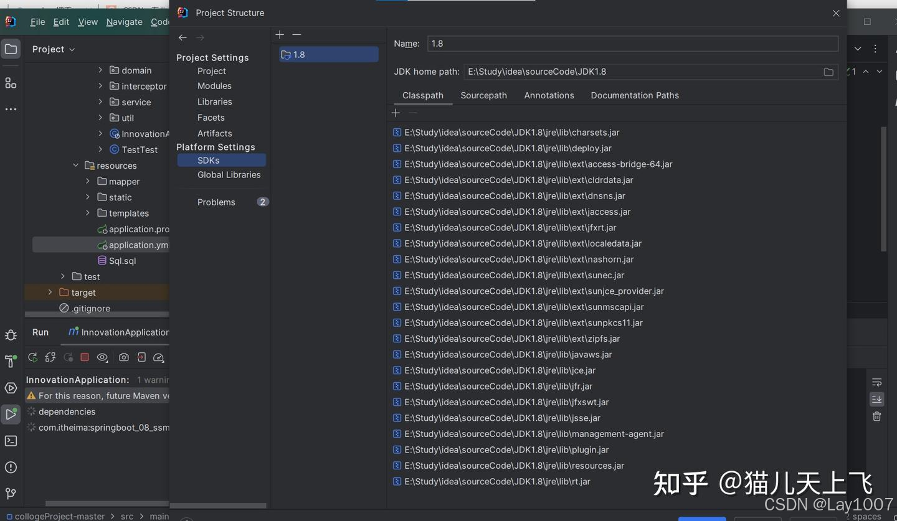Click the scroll to end icon
Image resolution: width=897 pixels, height=521 pixels.
click(x=876, y=399)
